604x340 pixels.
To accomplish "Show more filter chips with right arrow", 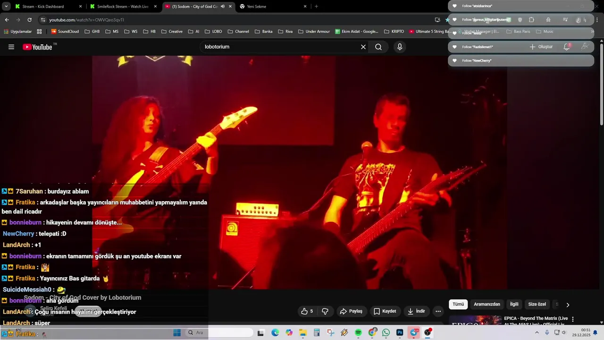I will point(568,305).
